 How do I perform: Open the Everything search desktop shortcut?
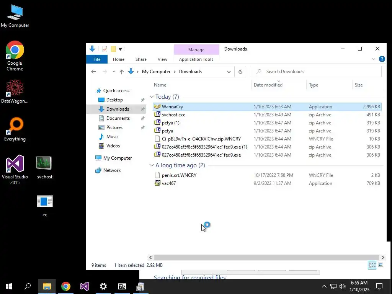(x=15, y=129)
